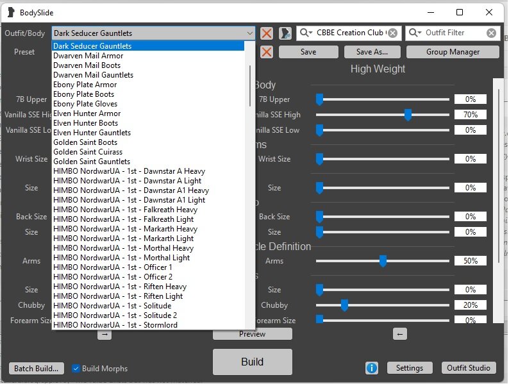The image size is (509, 386).
Task: Click the Save preset button
Action: [x=308, y=52]
